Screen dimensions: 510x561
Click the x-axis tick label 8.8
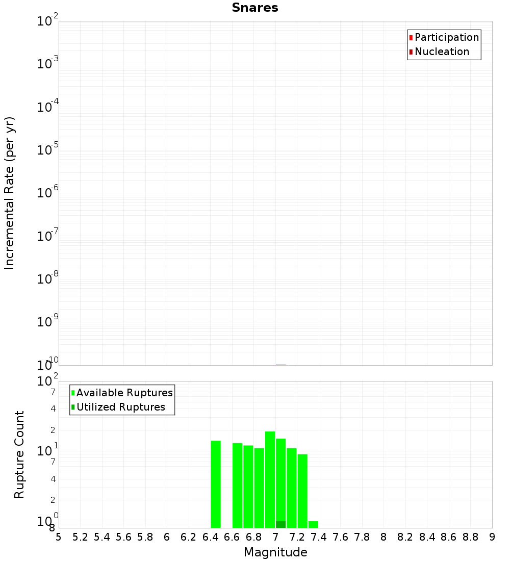pos(470,537)
